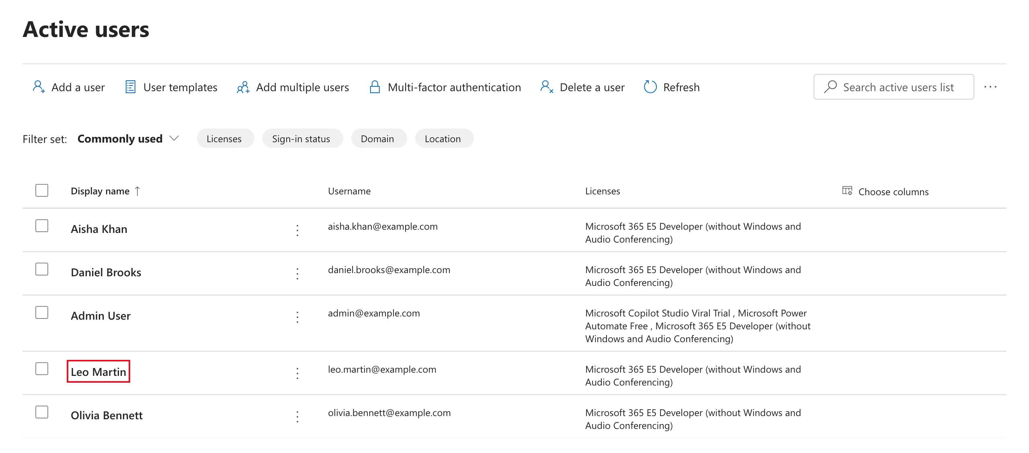Click the Choose columns table icon

847,191
